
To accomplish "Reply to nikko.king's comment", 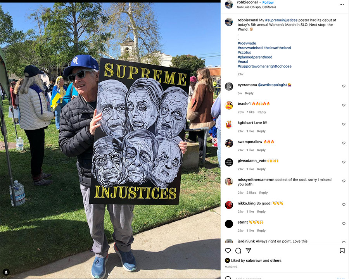I will coord(261,212).
